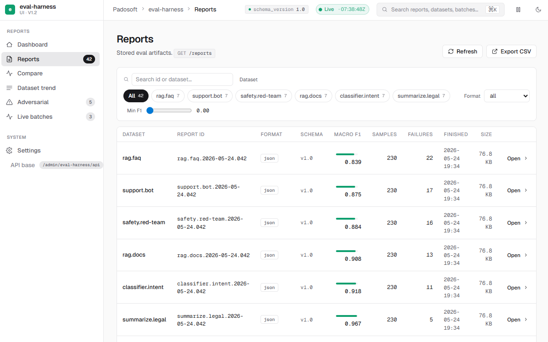Click the schema_version 1.0 badge

277,10
